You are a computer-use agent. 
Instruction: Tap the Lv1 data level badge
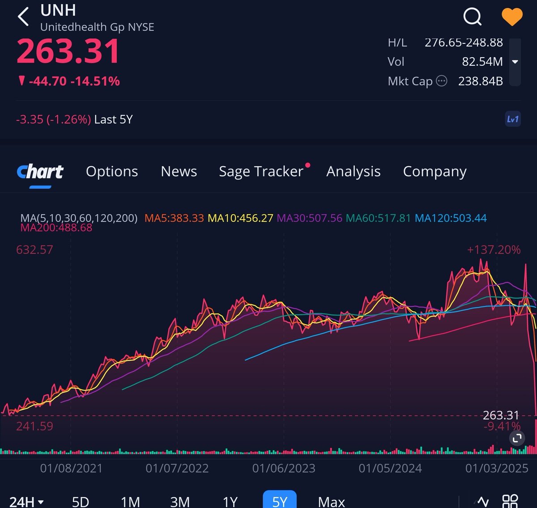coord(513,119)
